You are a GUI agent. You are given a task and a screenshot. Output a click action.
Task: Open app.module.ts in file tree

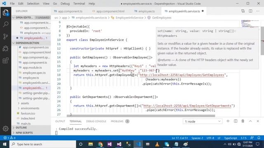click(x=32, y=67)
